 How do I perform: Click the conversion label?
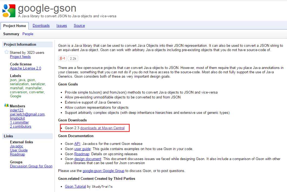(x=18, y=92)
